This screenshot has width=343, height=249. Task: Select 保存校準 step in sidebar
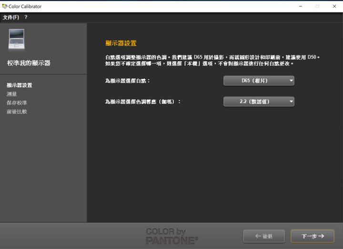(17, 103)
